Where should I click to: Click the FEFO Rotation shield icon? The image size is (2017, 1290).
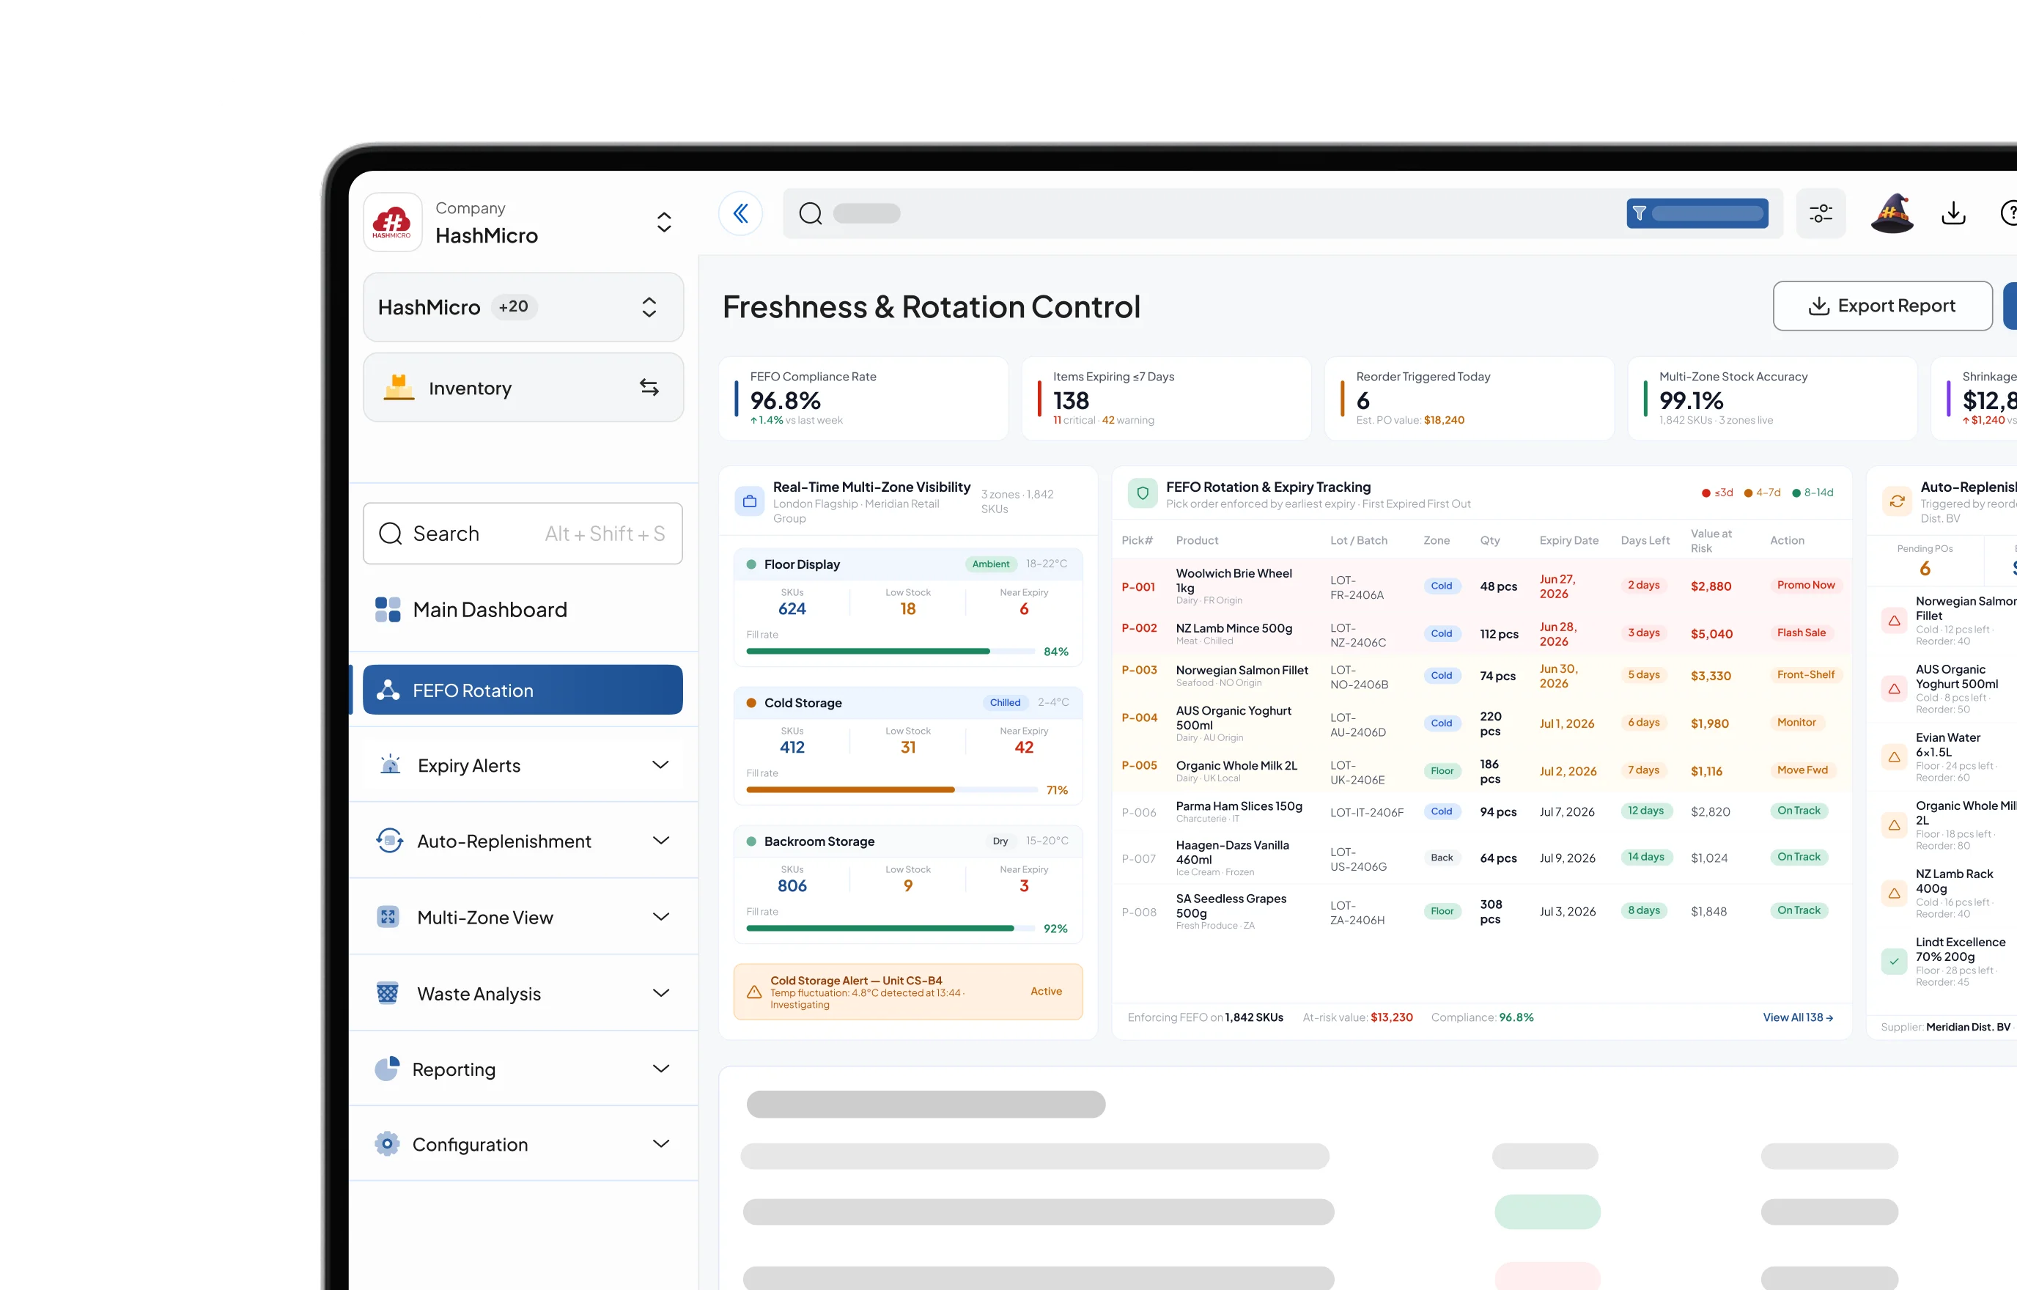1143,494
